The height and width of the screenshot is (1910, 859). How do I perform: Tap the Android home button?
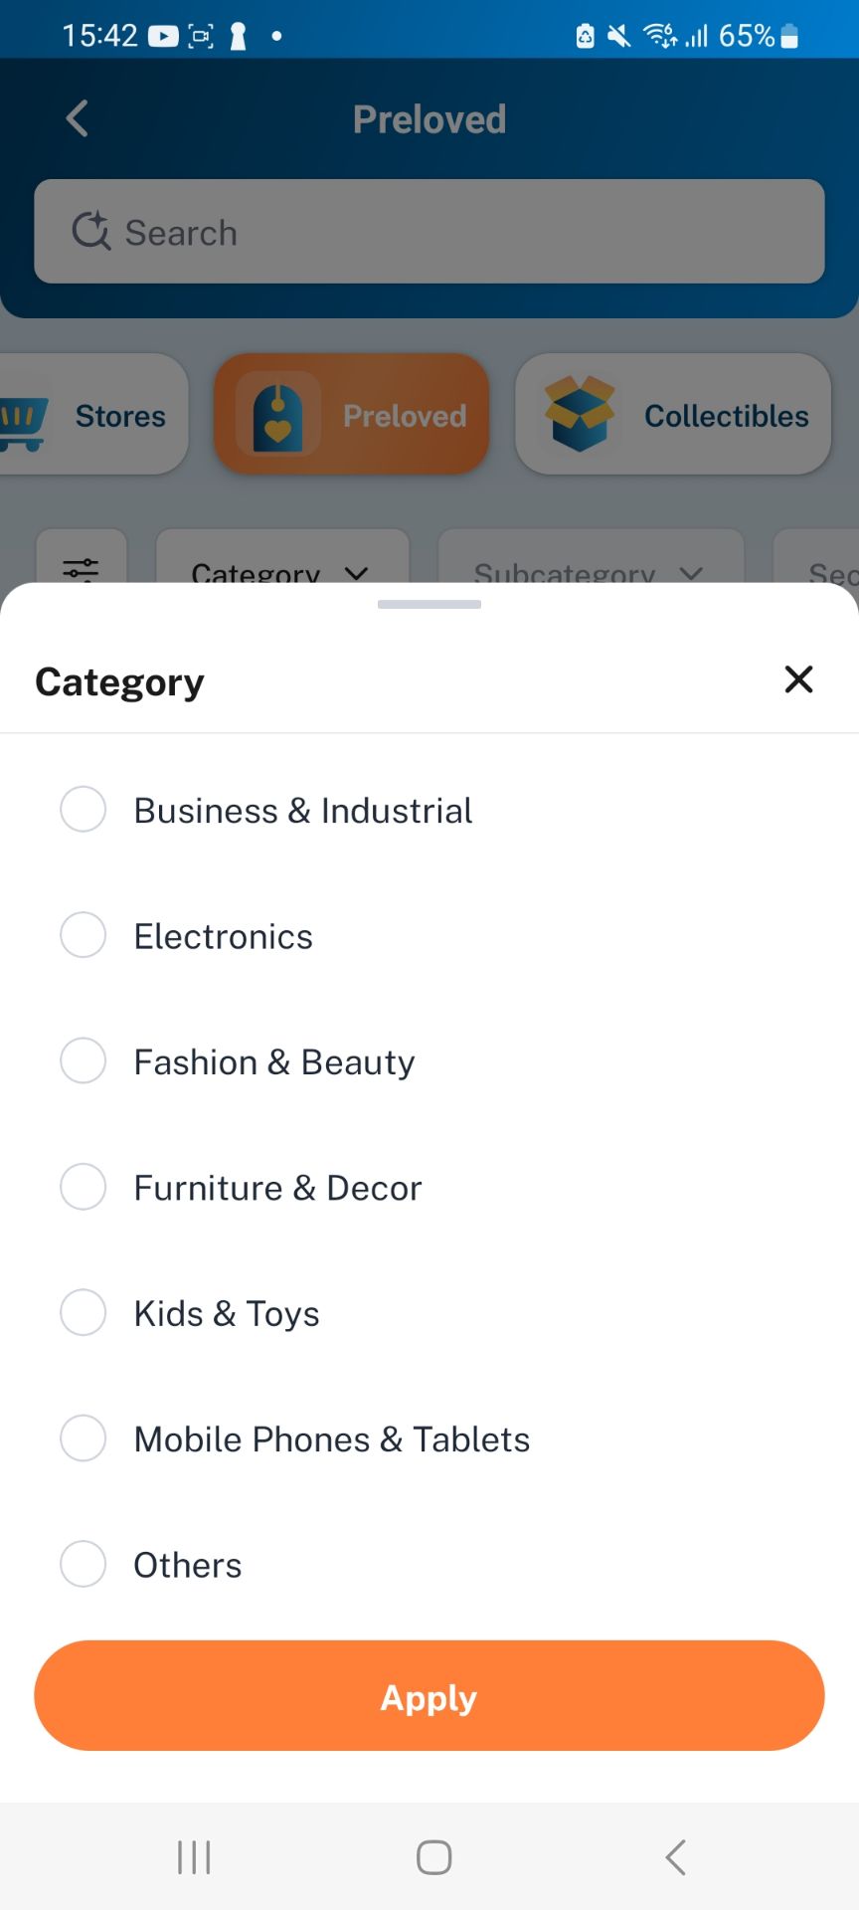433,1857
